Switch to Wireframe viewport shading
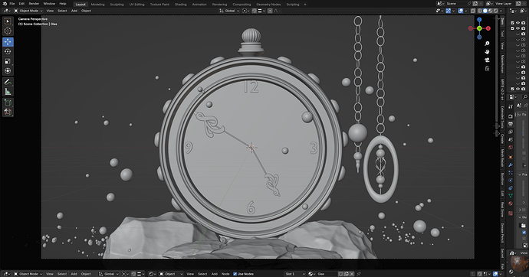 point(480,11)
